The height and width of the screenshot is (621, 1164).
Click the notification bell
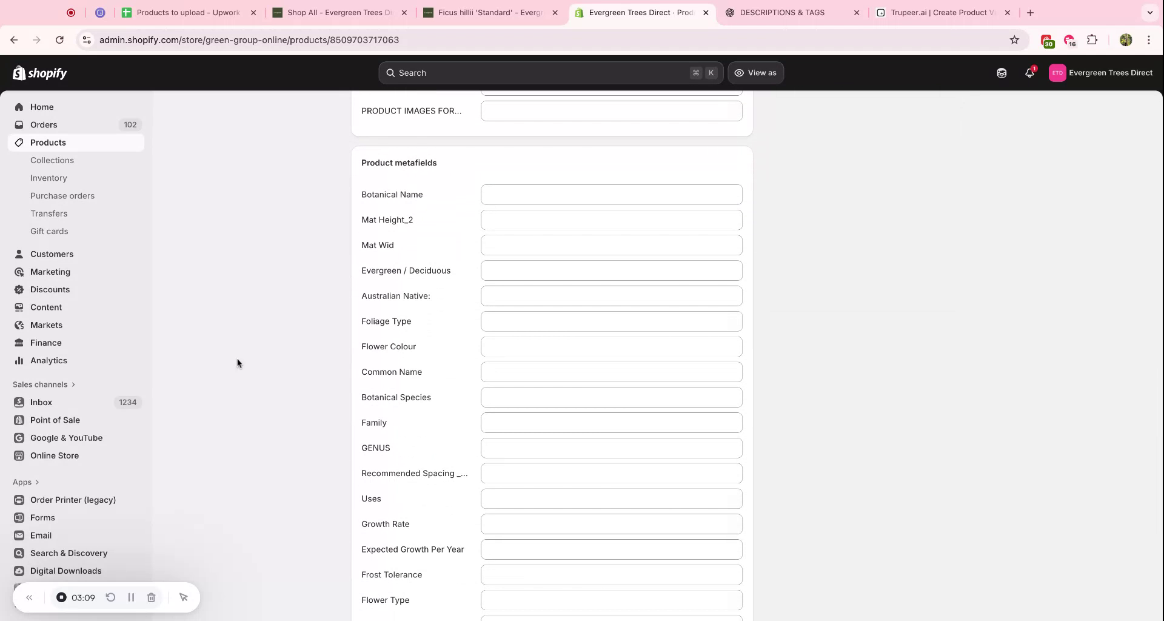tap(1029, 73)
